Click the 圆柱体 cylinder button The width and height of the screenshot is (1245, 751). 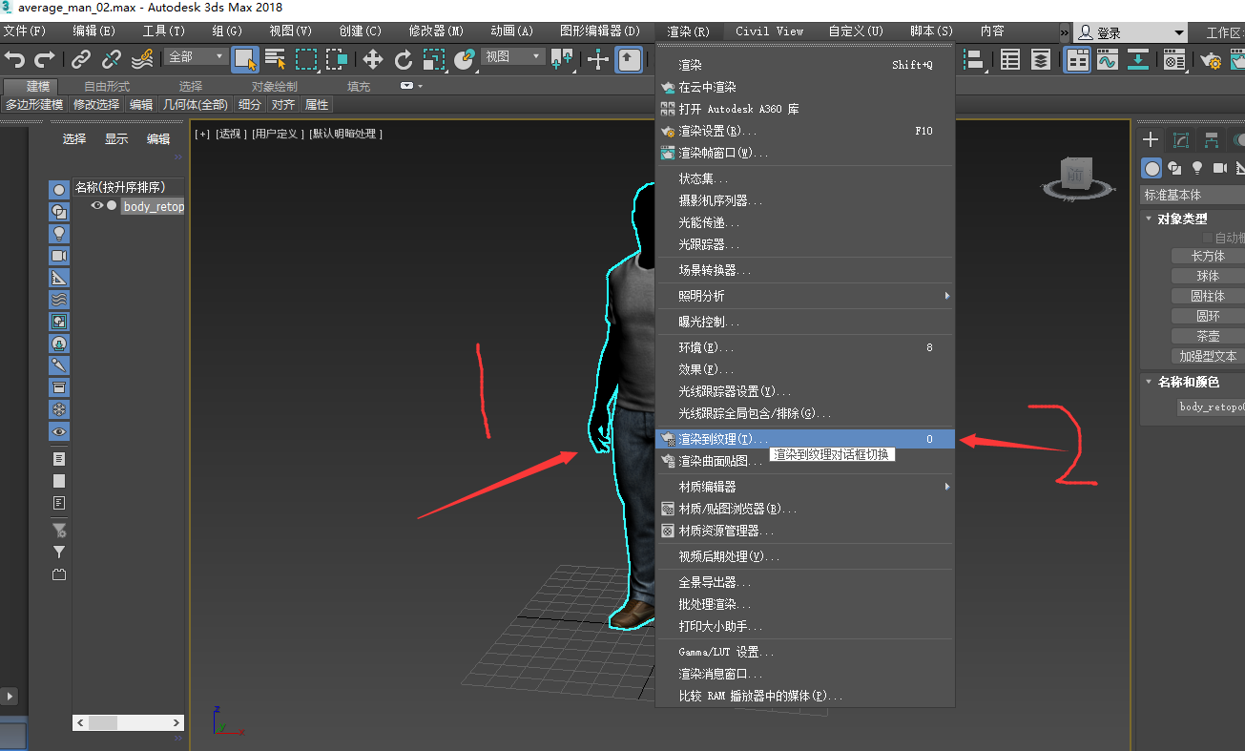[1208, 296]
